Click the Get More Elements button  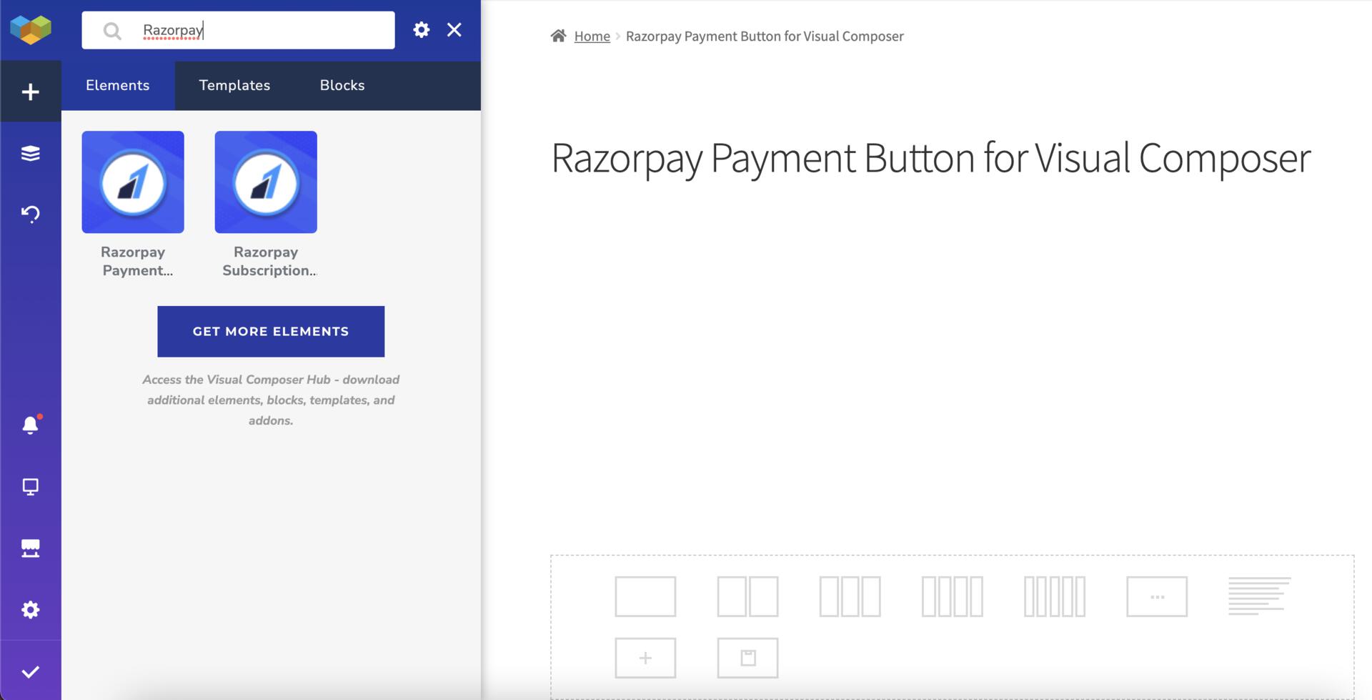(271, 331)
